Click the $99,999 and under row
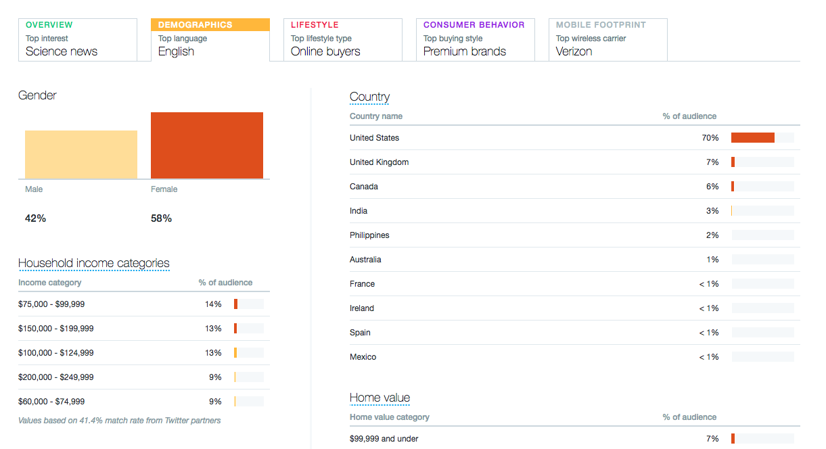Viewport: 826px width, 449px height. (574, 439)
